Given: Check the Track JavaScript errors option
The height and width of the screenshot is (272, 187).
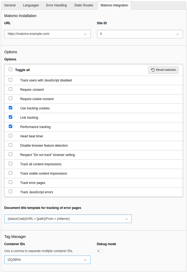Looking at the screenshot, I should tap(11, 192).
